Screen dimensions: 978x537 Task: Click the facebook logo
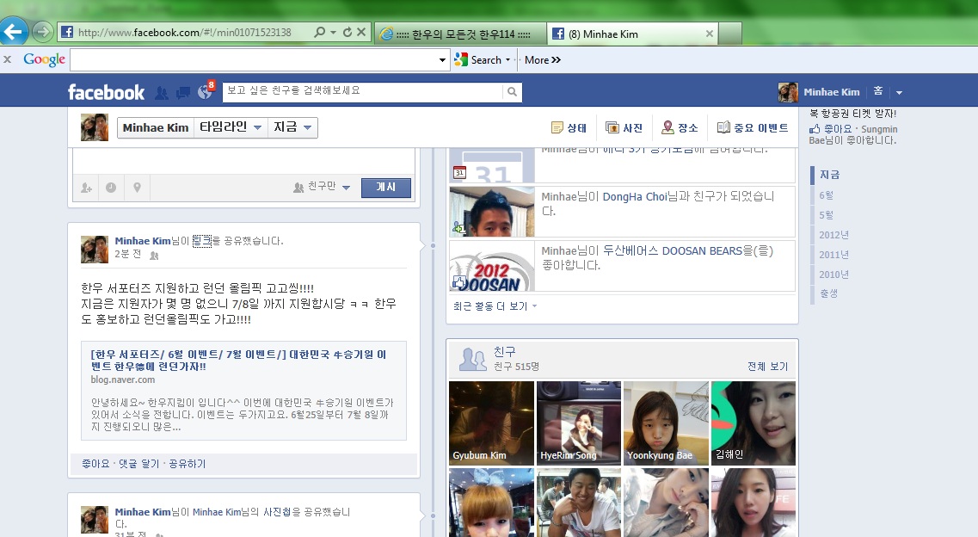(106, 92)
